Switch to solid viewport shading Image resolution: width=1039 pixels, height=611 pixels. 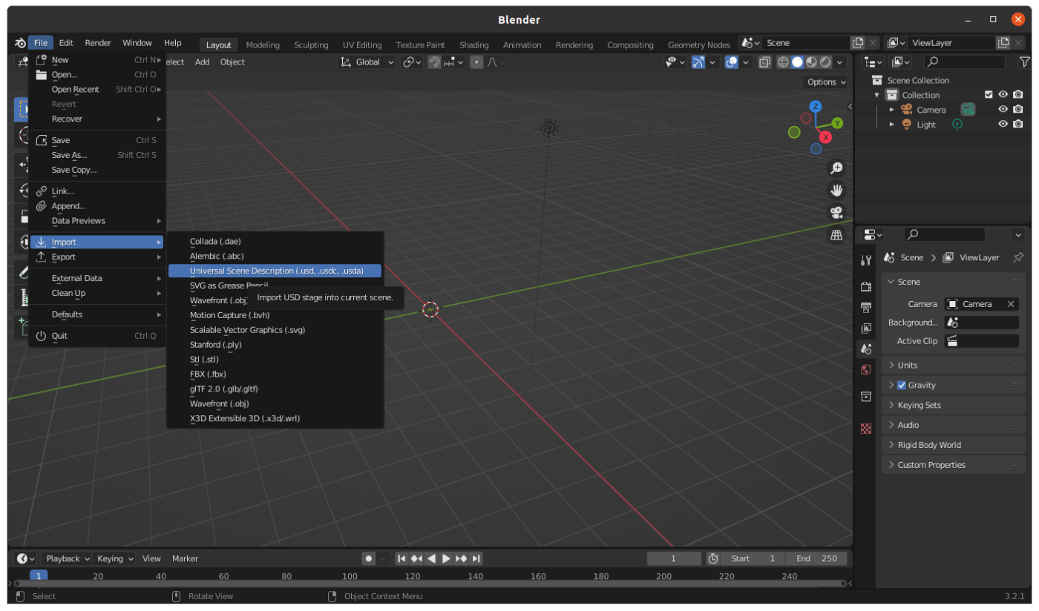[x=797, y=62]
